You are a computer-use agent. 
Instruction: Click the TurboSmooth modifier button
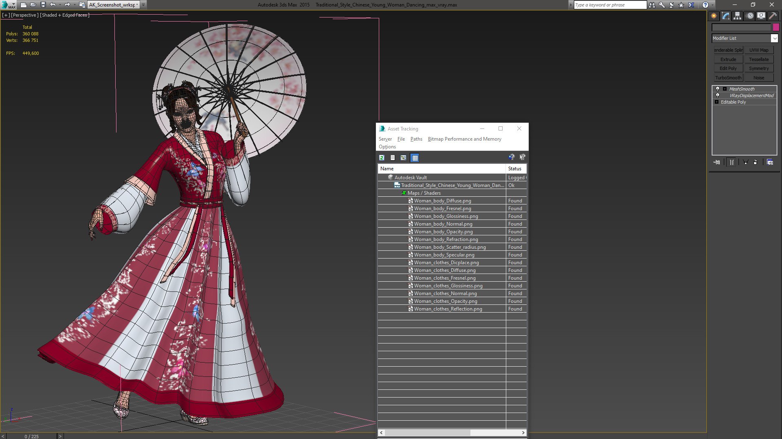(728, 78)
